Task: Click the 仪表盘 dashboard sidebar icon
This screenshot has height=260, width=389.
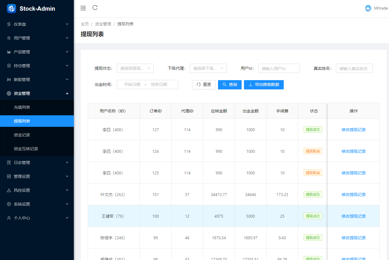Action: [x=9, y=24]
